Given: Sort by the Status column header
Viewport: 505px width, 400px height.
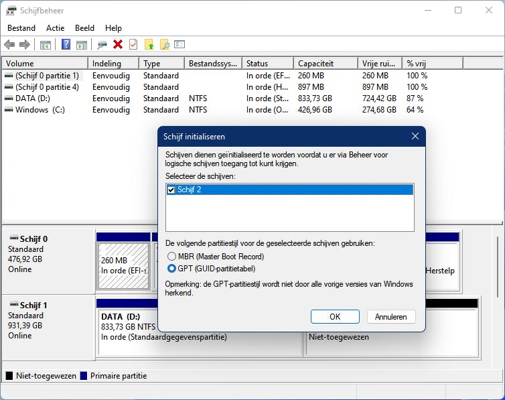Looking at the screenshot, I should coord(268,64).
